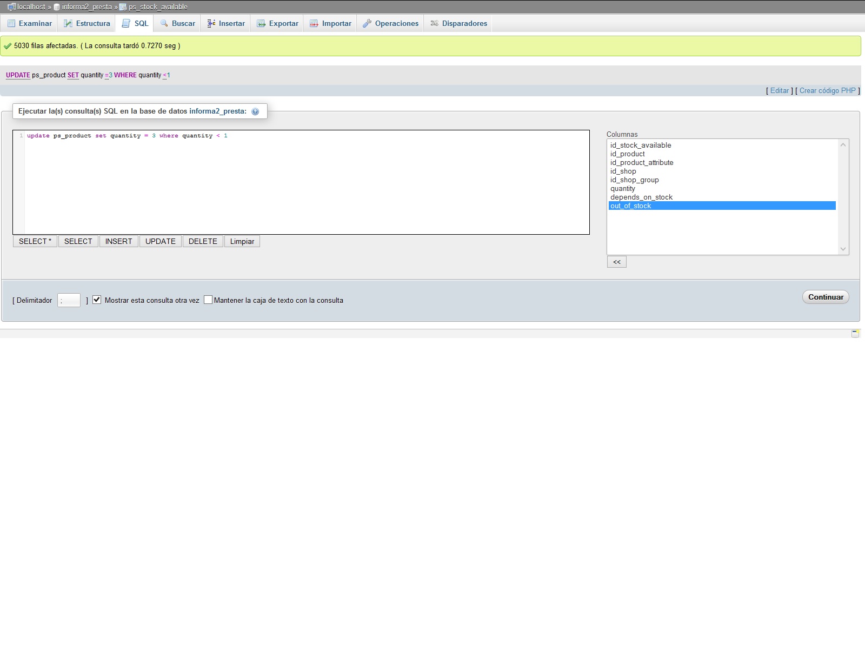Focus the Delimitador input field

69,300
